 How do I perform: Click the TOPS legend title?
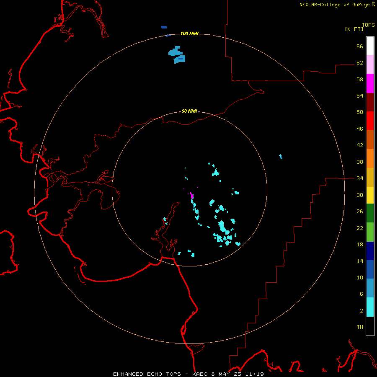point(368,25)
